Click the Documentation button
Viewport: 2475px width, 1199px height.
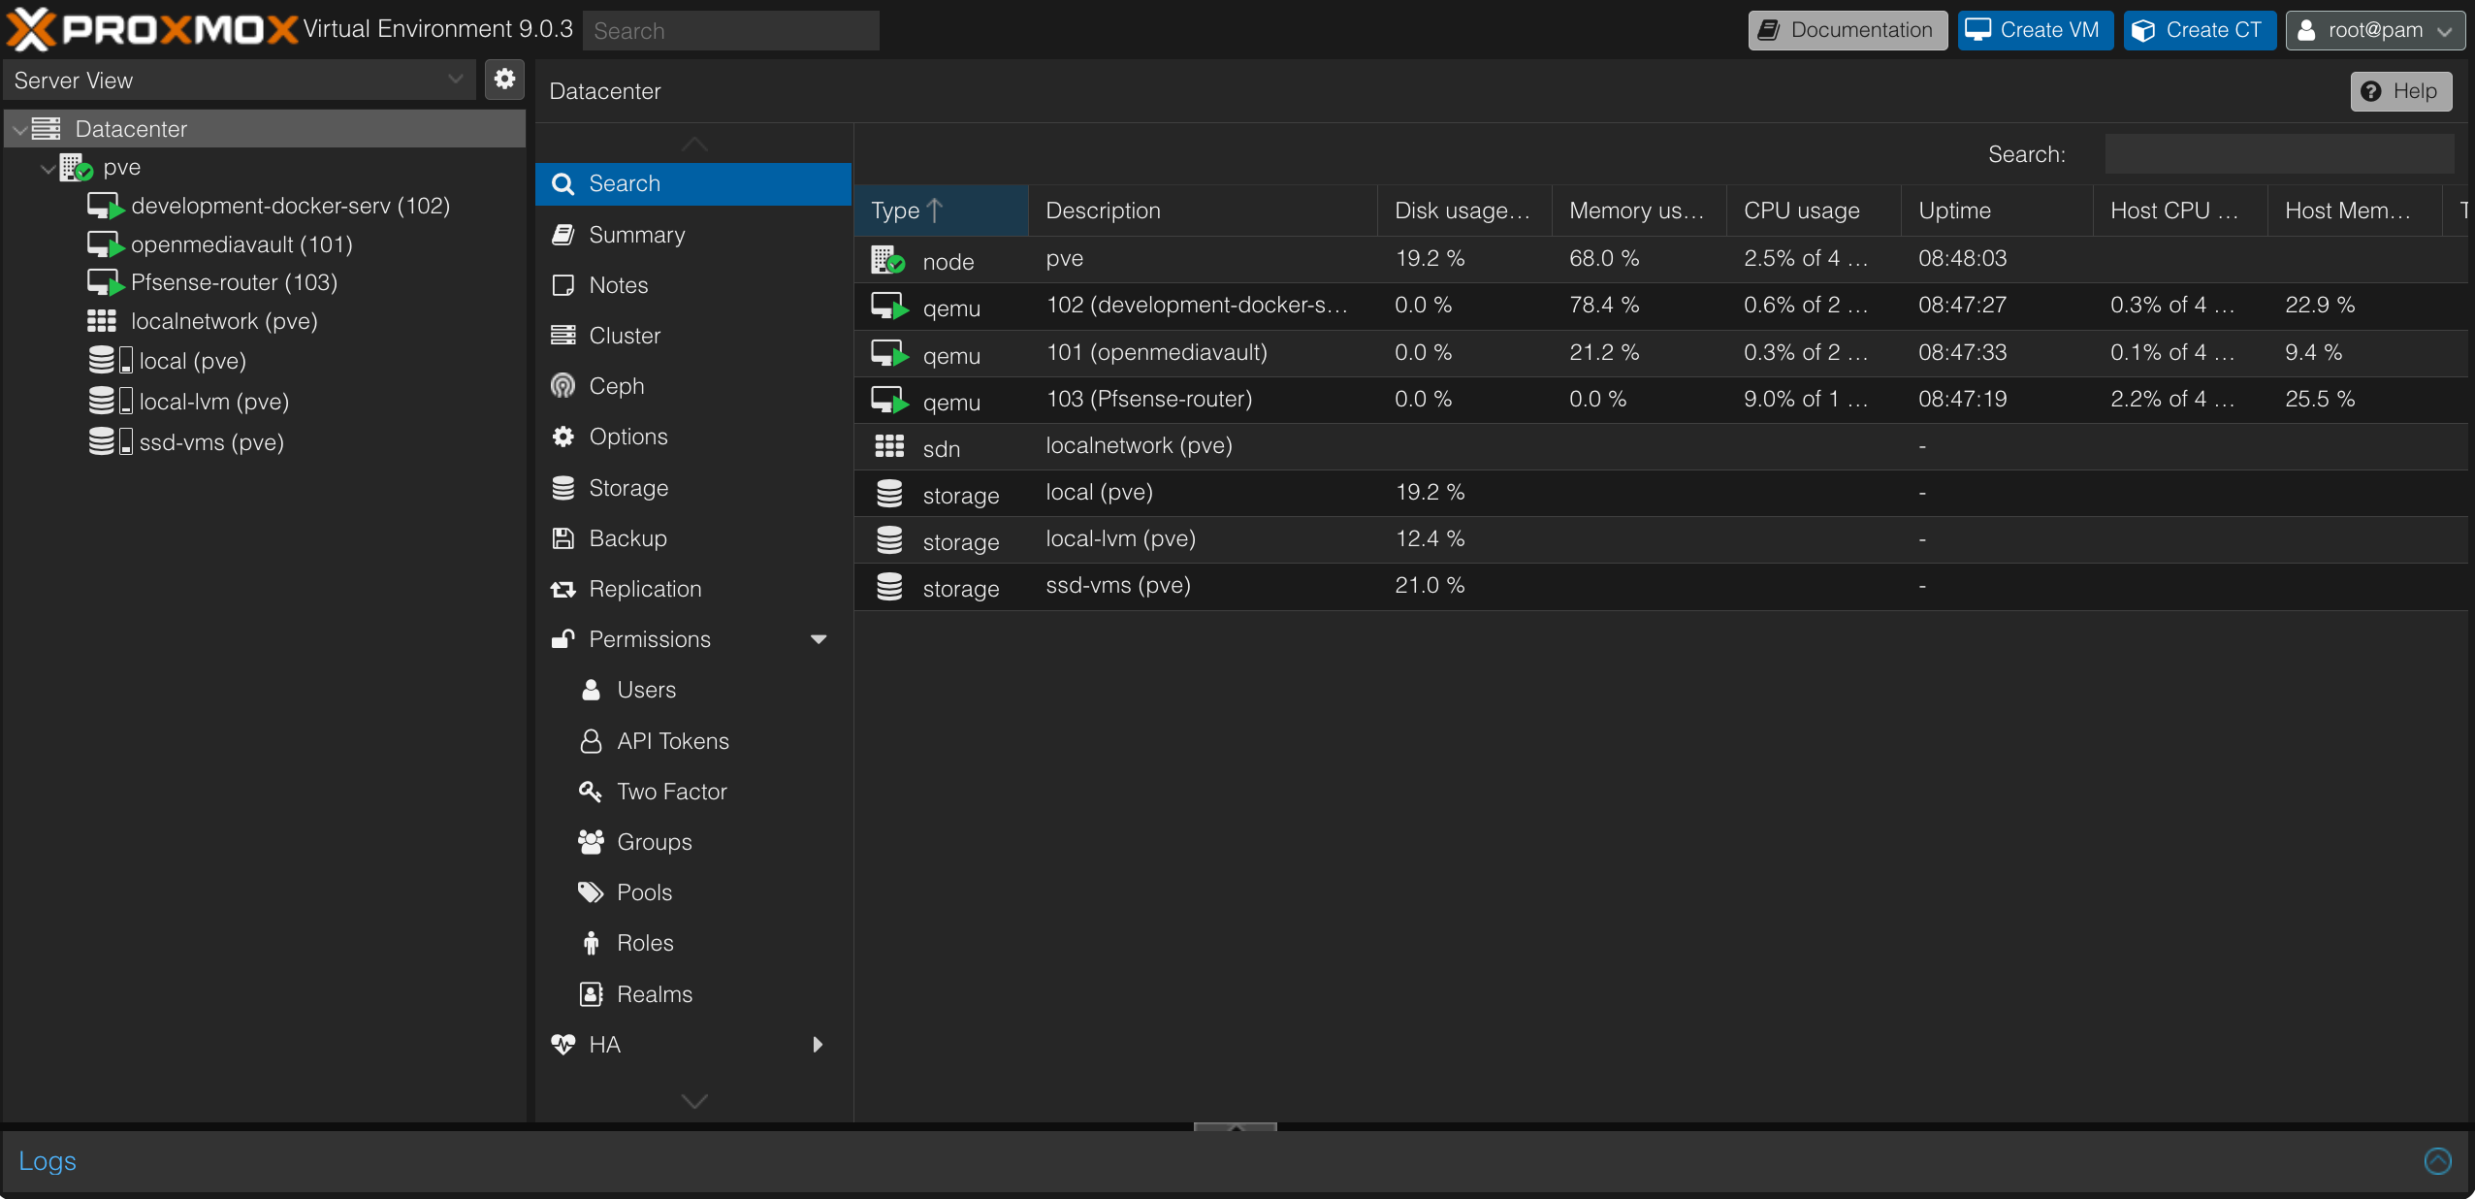[1847, 30]
